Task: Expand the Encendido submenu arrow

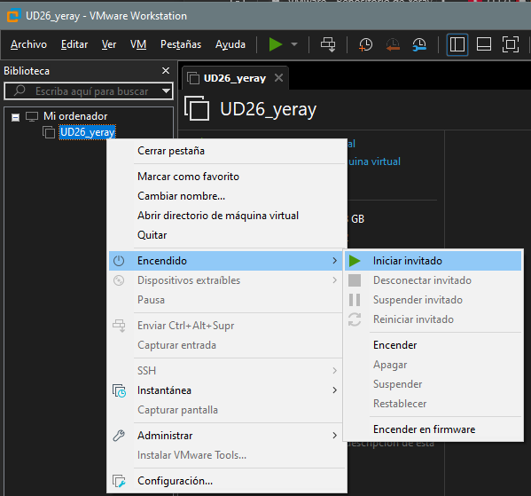Action: pyautogui.click(x=334, y=261)
